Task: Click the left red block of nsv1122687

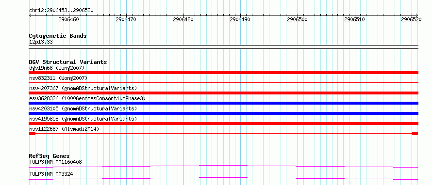Action: pyautogui.click(x=32, y=134)
